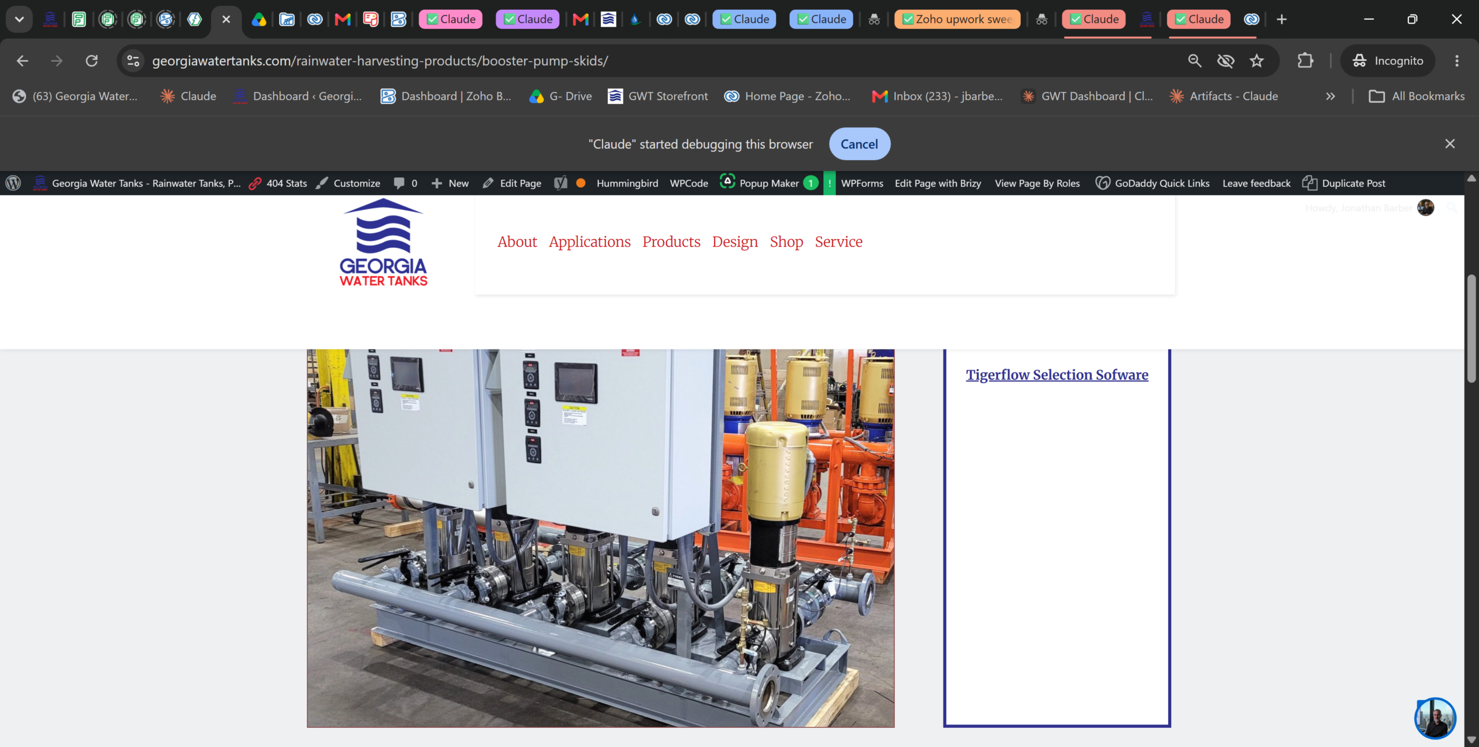Reload the page with the refresh icon

click(x=92, y=61)
